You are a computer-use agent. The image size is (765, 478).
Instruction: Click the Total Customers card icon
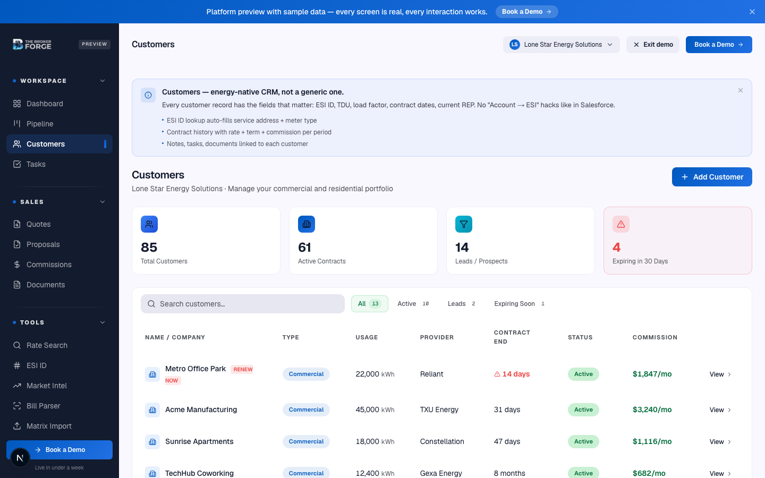pos(149,224)
